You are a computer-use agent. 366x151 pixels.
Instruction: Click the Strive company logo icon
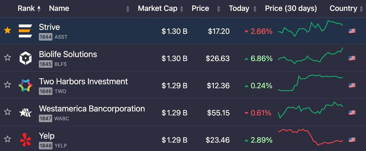(25, 31)
